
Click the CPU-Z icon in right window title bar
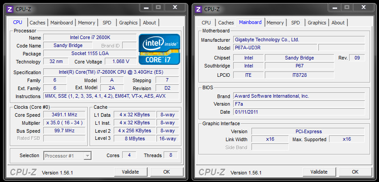tap(198, 9)
